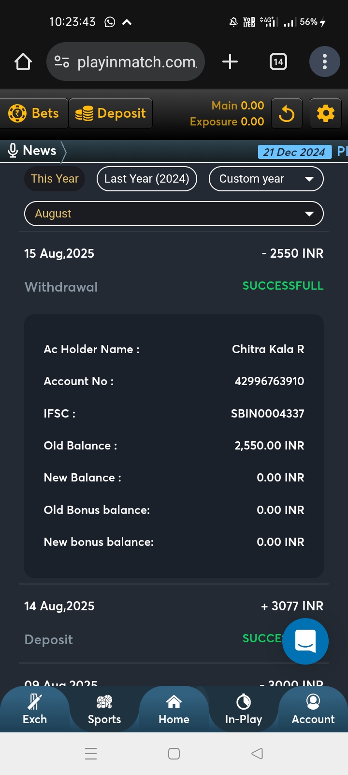Tap the browser home icon
The image size is (348, 775).
pyautogui.click(x=23, y=62)
